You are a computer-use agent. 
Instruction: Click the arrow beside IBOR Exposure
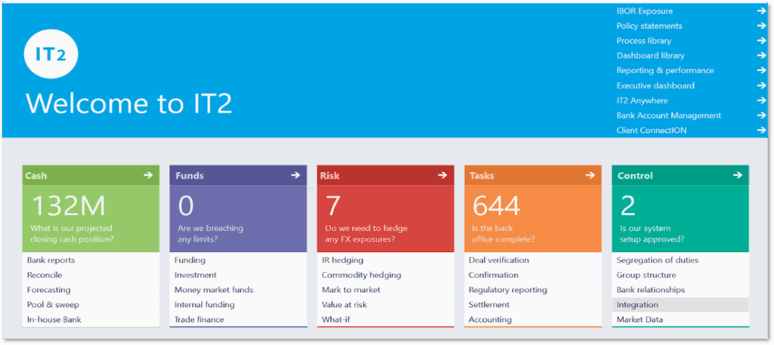click(x=760, y=11)
